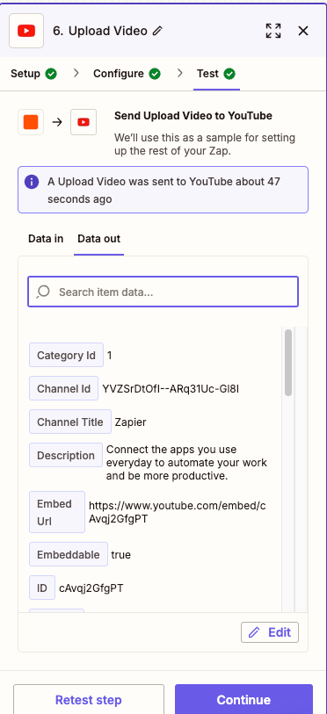Click the small YouTube destination icon
Image resolution: width=327 pixels, height=714 pixels.
84,122
